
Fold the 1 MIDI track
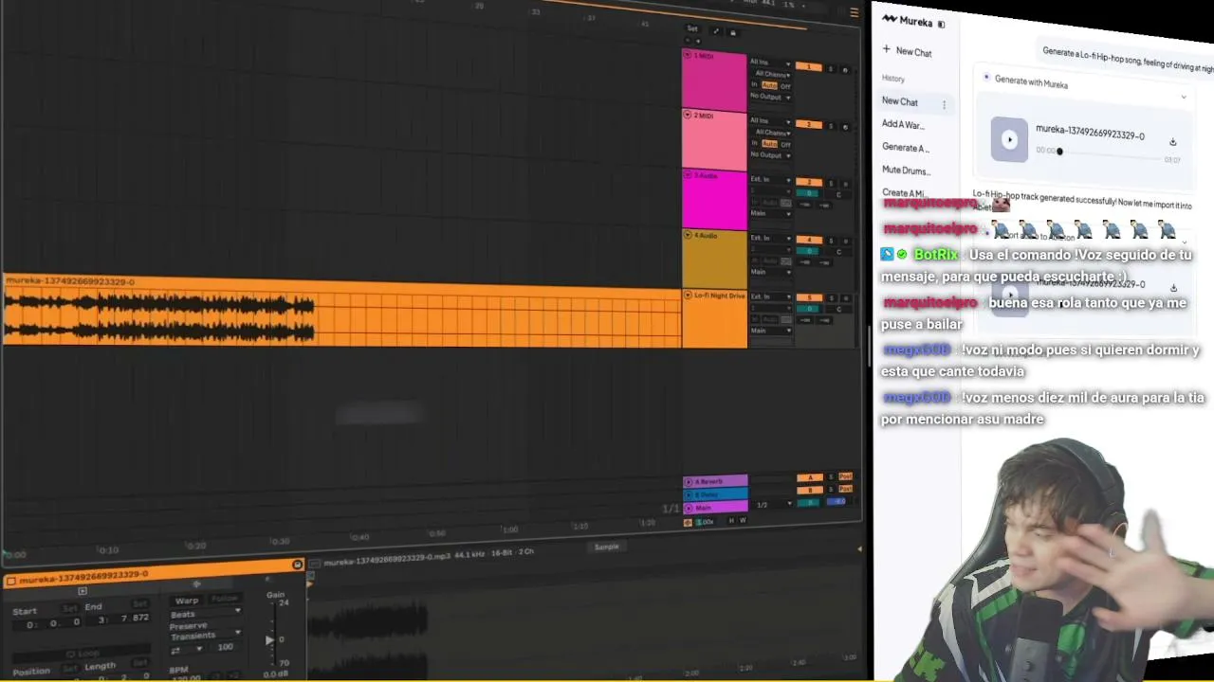689,56
